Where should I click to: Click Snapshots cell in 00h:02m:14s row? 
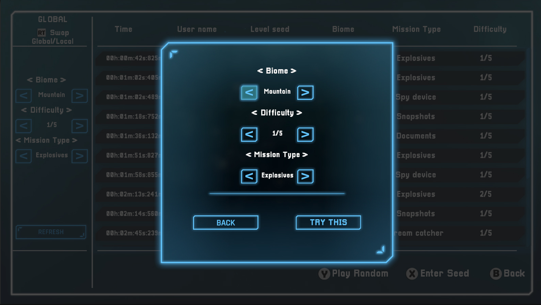[416, 214]
